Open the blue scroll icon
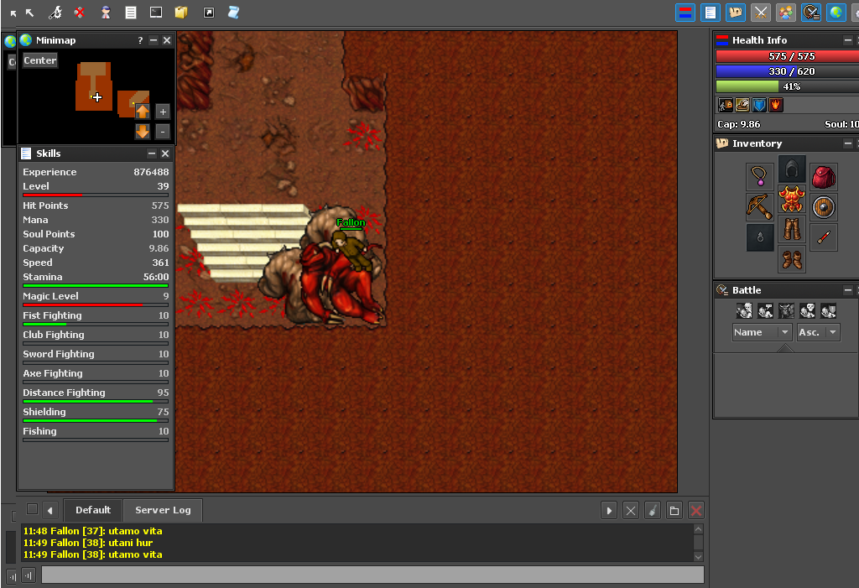This screenshot has width=859, height=588. (x=233, y=12)
